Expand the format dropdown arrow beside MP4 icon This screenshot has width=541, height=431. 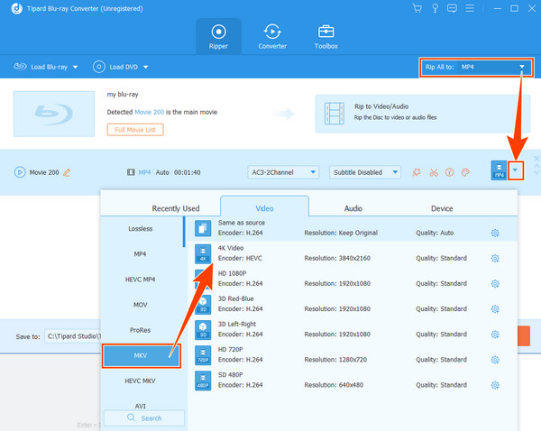pos(515,170)
